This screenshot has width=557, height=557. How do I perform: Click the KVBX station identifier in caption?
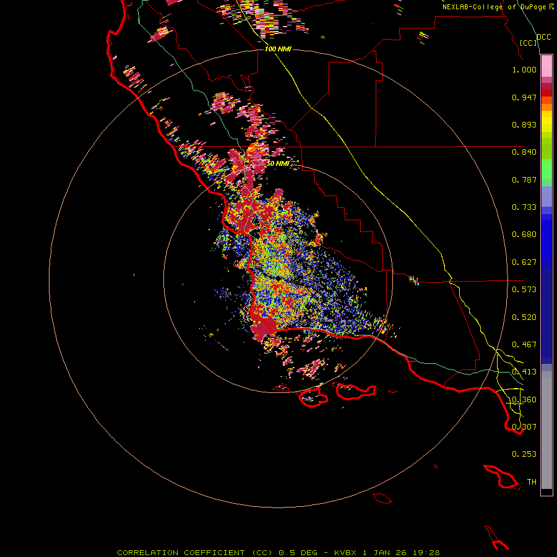pyautogui.click(x=345, y=553)
